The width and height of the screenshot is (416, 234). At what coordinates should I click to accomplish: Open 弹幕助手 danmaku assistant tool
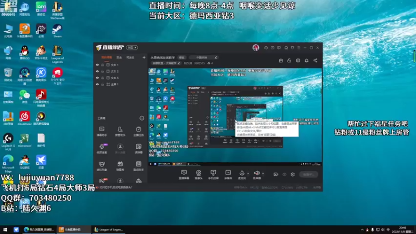(101, 132)
